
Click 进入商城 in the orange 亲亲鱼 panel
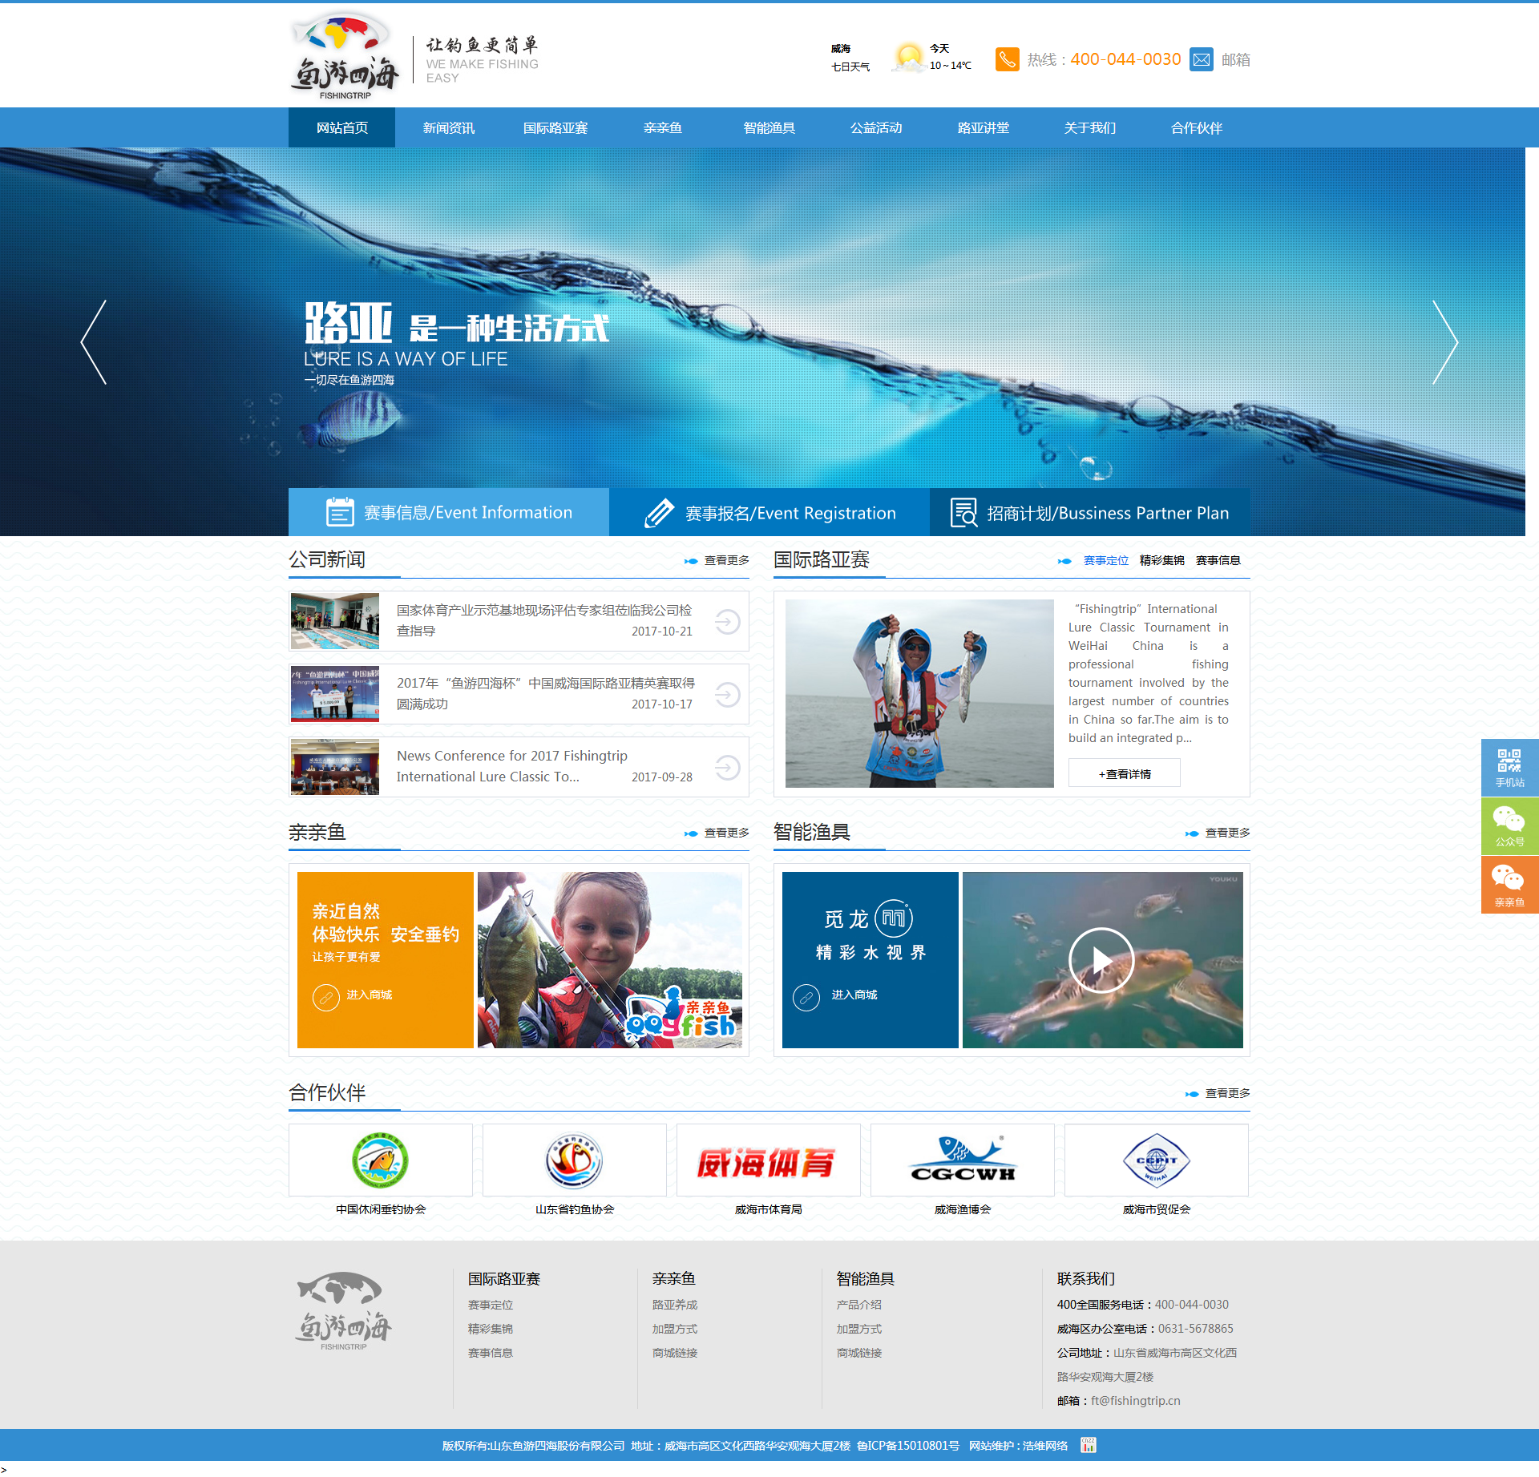tap(369, 995)
